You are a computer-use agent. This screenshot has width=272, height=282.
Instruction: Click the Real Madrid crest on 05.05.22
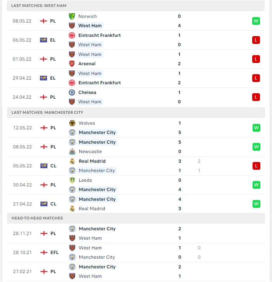coord(72,161)
